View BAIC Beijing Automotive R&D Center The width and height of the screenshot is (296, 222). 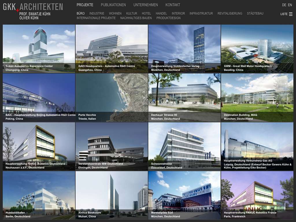[39, 98]
